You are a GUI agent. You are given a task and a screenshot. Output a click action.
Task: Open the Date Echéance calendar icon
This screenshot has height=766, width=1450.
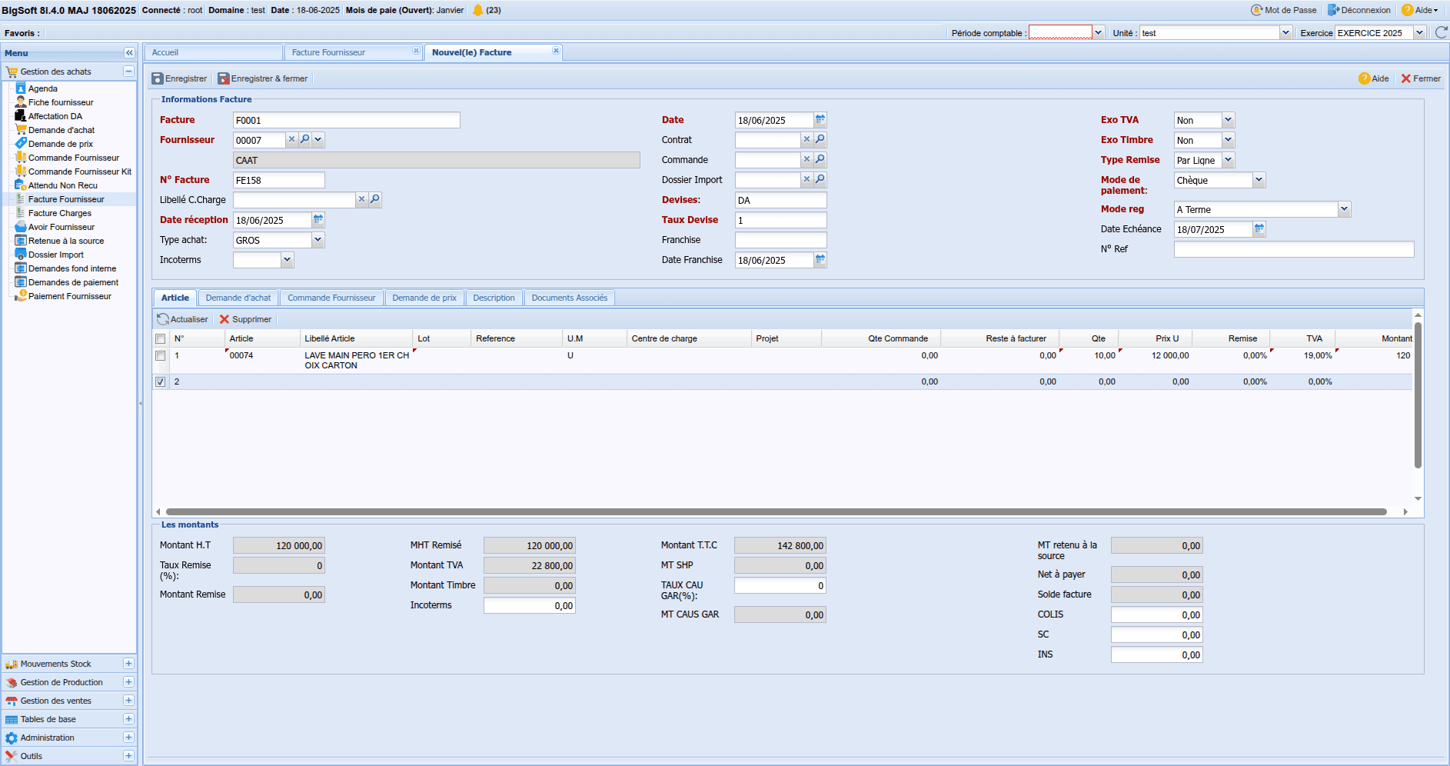(x=1259, y=229)
